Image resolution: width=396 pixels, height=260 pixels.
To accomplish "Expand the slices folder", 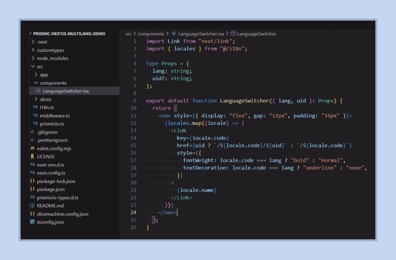I will click(36, 99).
